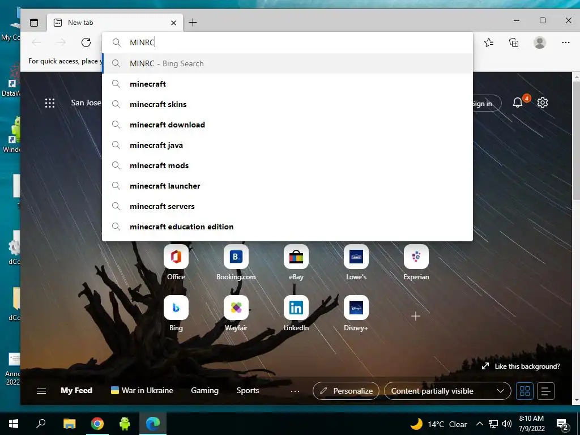
Task: Open a new tab with plus button
Action: tap(193, 23)
